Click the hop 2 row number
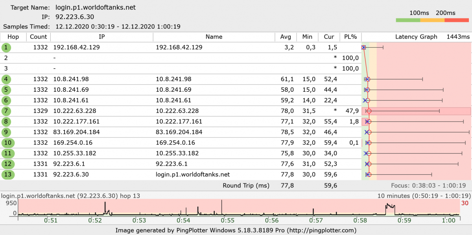The width and height of the screenshot is (472, 235). point(6,58)
